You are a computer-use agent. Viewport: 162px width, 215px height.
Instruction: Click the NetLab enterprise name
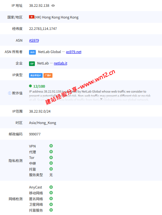(x=43, y=63)
